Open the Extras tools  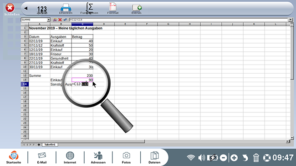(x=137, y=9)
